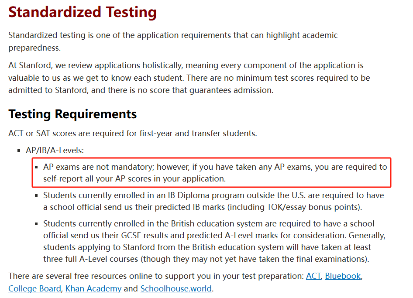Viewport: 413px width, 298px height.
Task: Click the "several free resources online" sentence
Action: click(155, 276)
